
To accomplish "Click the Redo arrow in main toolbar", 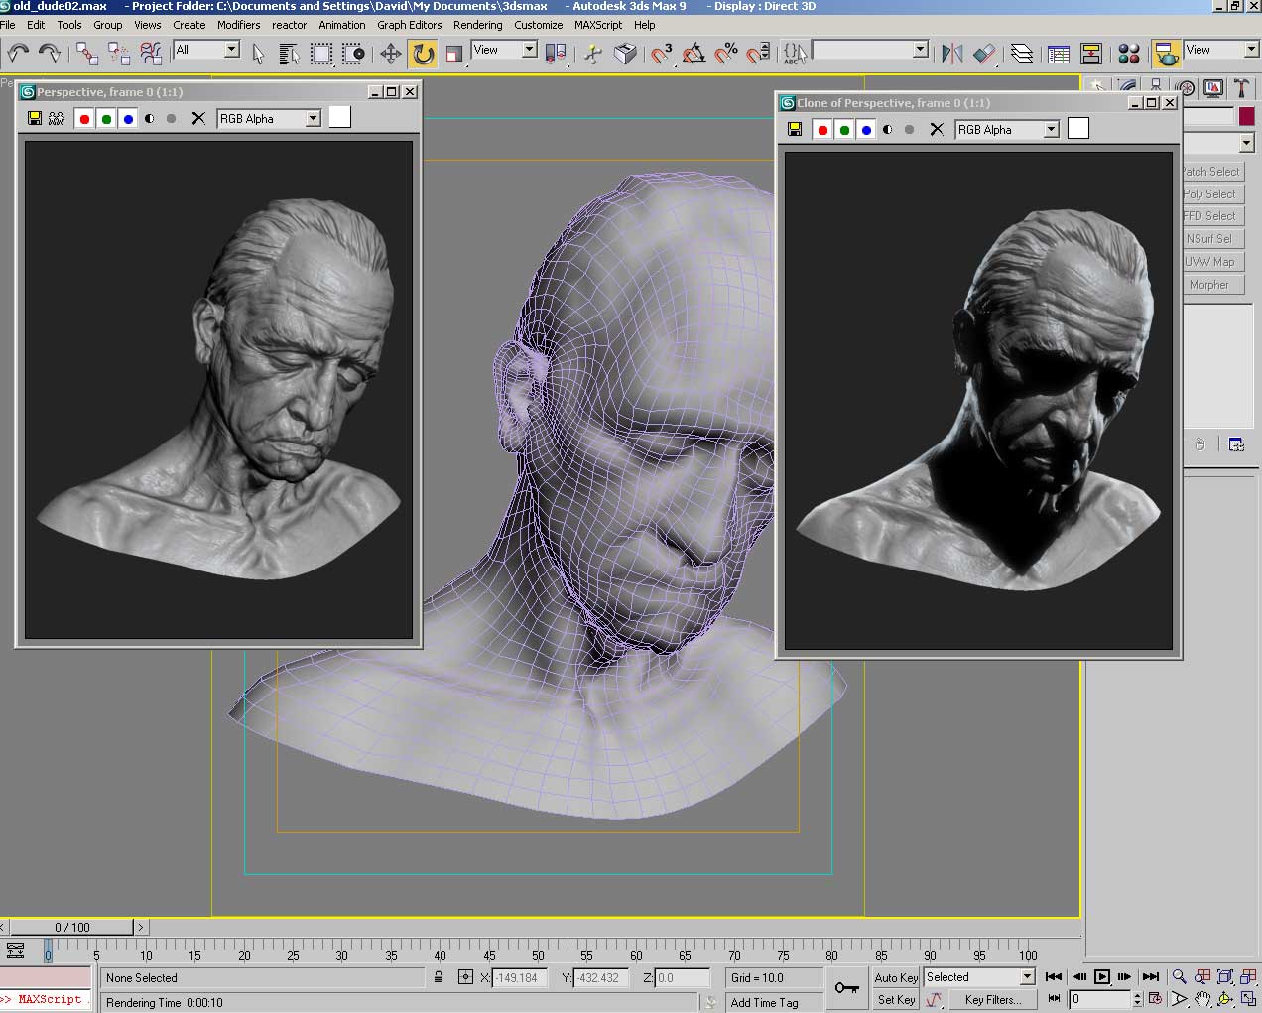I will coord(49,53).
